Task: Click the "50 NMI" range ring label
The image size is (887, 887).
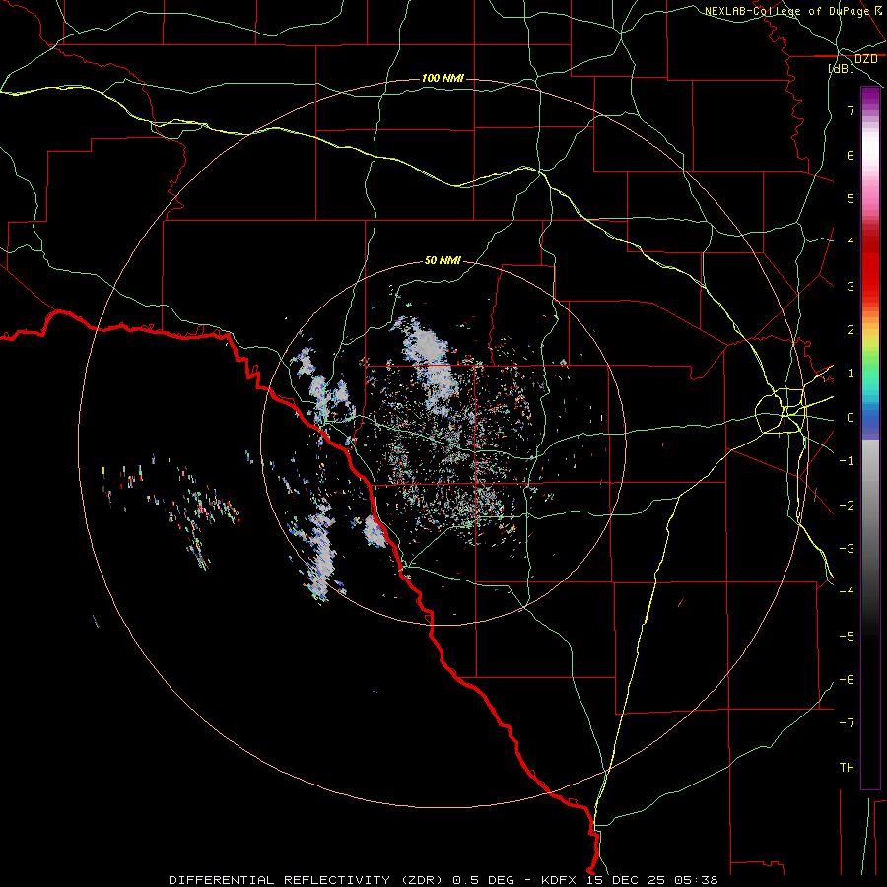Action: click(443, 260)
